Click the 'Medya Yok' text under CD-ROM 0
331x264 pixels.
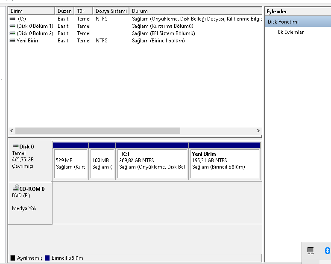click(x=24, y=208)
